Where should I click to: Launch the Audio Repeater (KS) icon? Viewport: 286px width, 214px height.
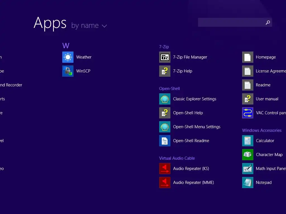(165, 169)
